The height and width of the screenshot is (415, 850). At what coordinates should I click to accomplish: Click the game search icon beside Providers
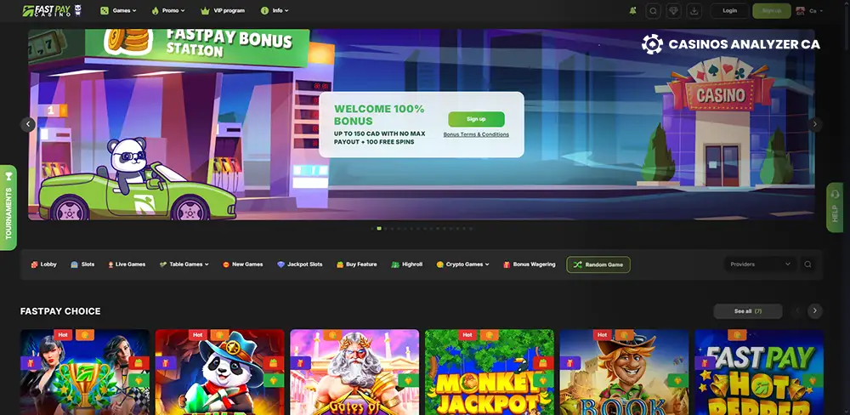pyautogui.click(x=807, y=264)
